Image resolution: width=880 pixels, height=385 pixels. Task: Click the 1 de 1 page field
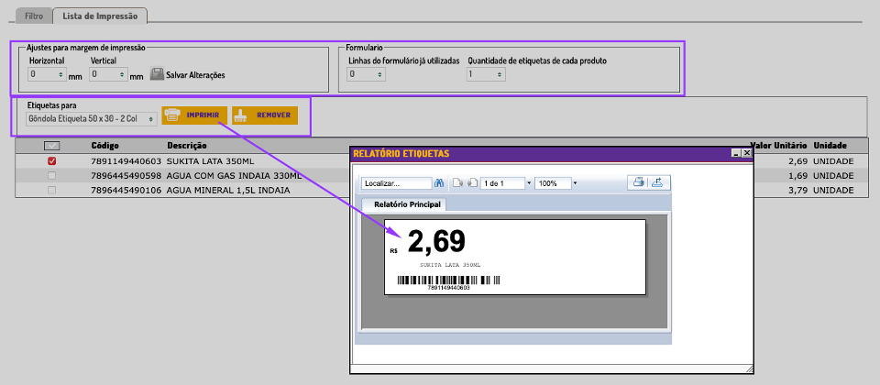(503, 183)
